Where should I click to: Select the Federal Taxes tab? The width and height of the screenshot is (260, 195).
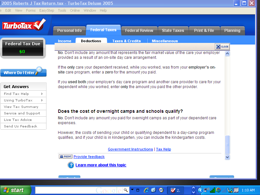[103, 30]
